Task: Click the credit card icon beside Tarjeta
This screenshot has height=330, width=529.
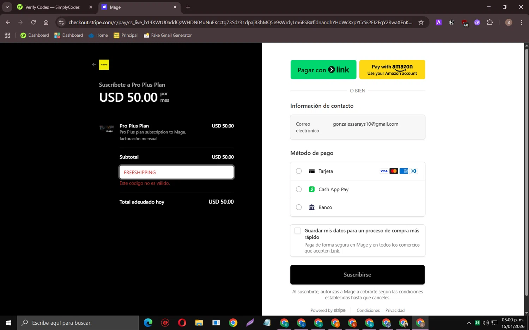Action: pos(312,171)
